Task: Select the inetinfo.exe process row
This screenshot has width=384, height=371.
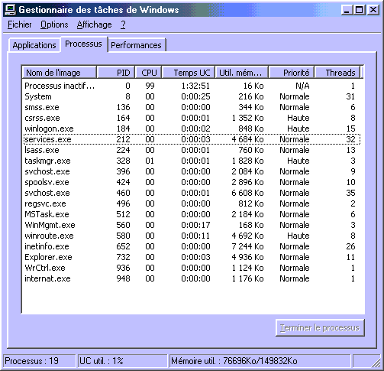Action: [192, 246]
